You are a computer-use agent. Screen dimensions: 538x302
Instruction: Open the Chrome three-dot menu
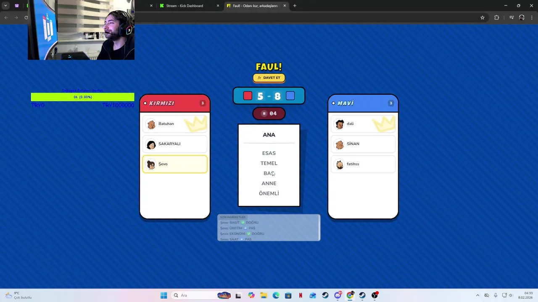tap(532, 18)
